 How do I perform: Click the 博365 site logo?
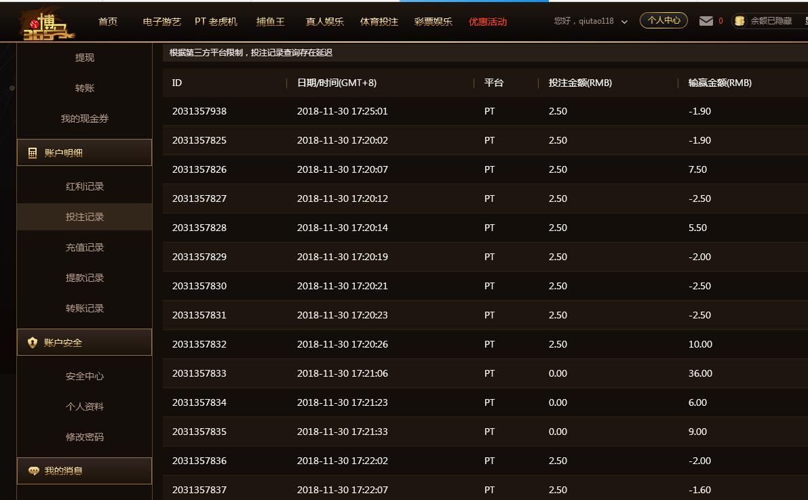coord(47,24)
